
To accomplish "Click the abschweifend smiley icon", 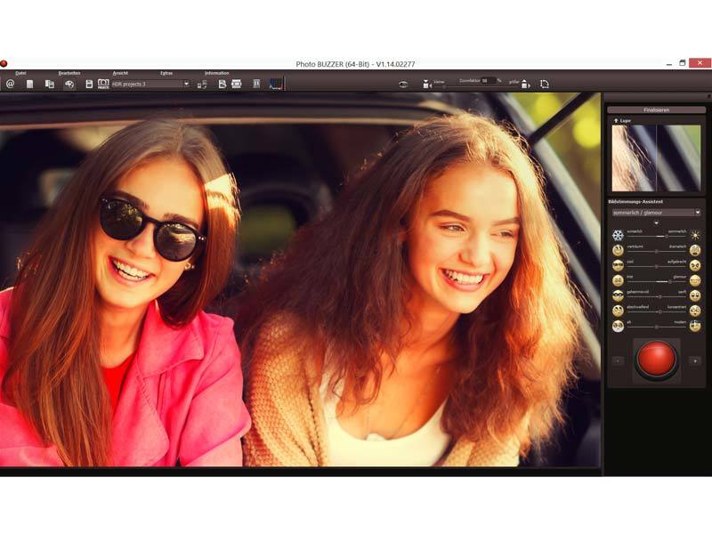I will point(618,311).
